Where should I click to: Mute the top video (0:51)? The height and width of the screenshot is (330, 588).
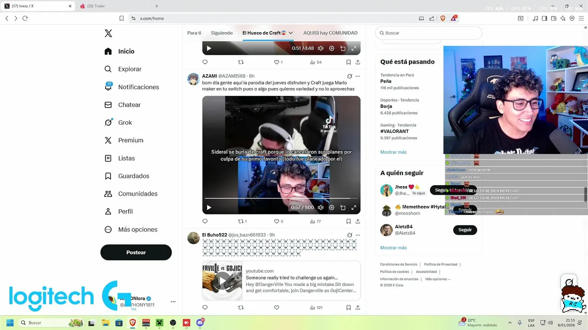pos(321,49)
